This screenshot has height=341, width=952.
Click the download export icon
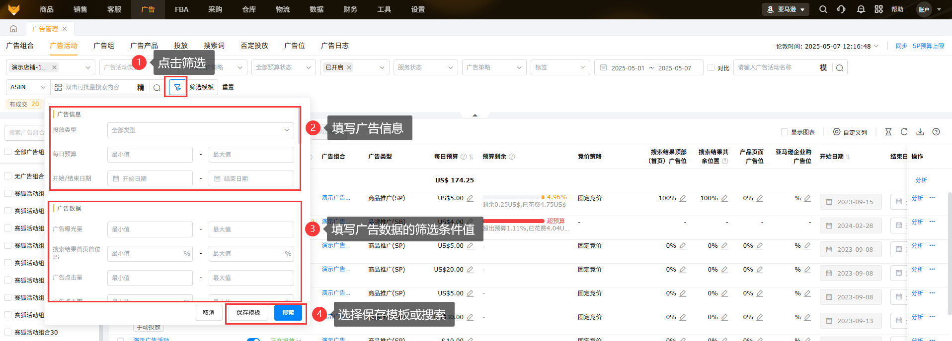tap(920, 132)
